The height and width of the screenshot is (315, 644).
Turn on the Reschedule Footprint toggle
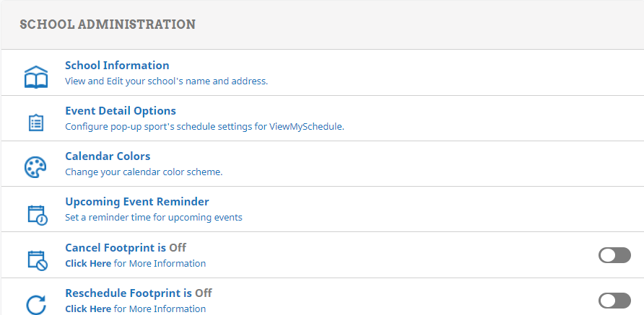pos(614,301)
